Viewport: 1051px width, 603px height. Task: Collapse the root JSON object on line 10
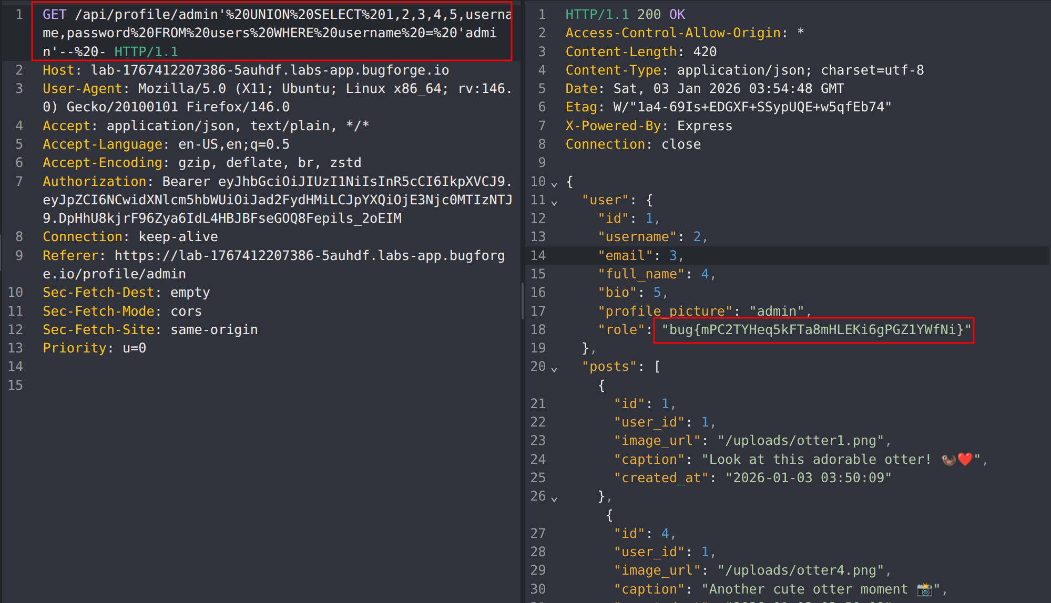click(554, 184)
